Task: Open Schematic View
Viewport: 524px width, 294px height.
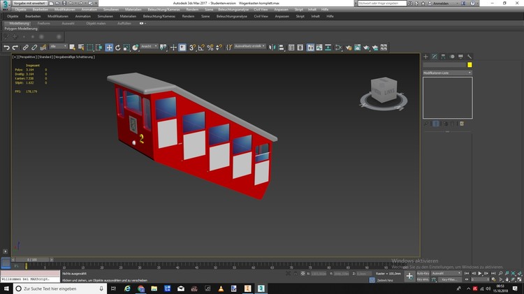Action: coord(328,47)
